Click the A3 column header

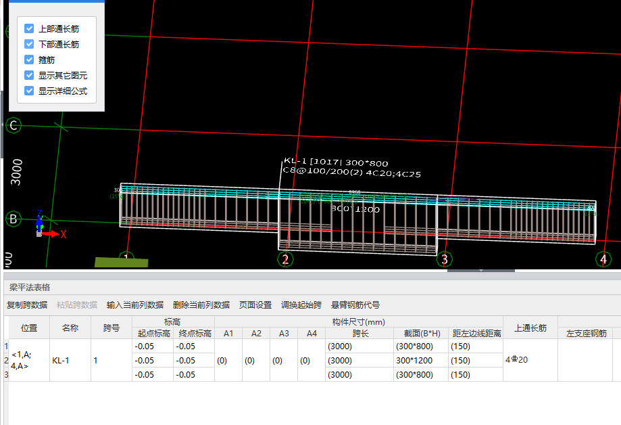284,334
